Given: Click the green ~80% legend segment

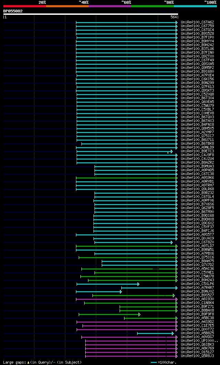Looking at the screenshot, I should click(x=153, y=6).
